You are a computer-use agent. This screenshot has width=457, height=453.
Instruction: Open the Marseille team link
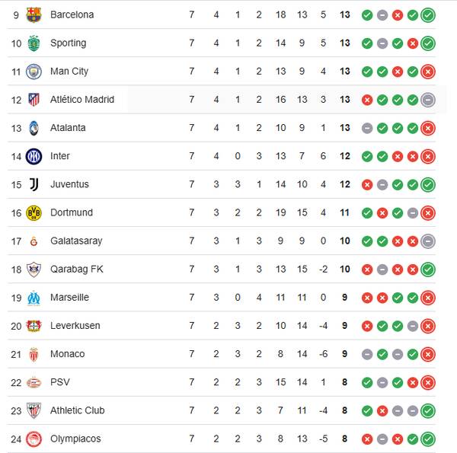69,298
